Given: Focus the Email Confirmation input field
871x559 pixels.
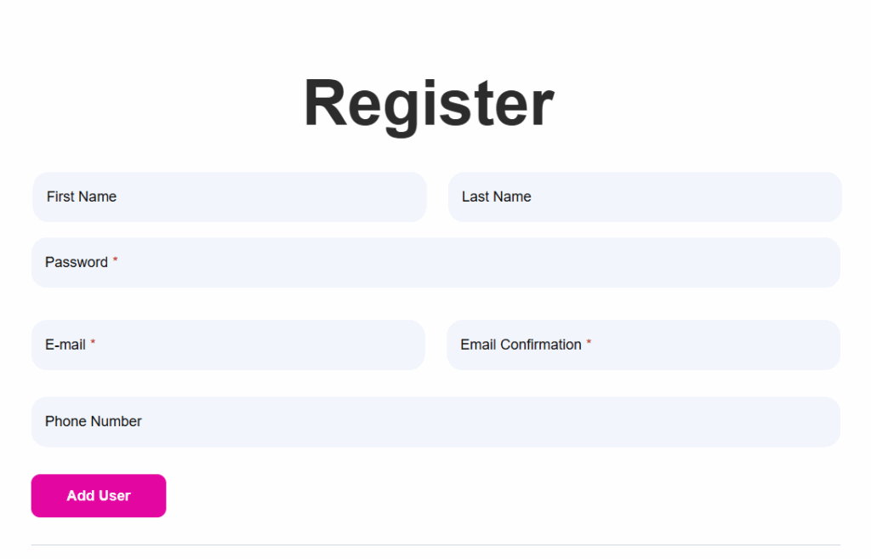Looking at the screenshot, I should [643, 345].
